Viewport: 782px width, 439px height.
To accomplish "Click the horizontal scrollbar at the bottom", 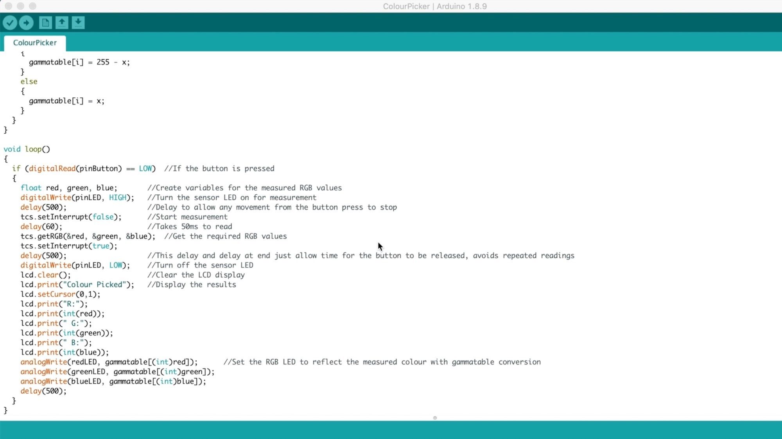I will click(435, 417).
